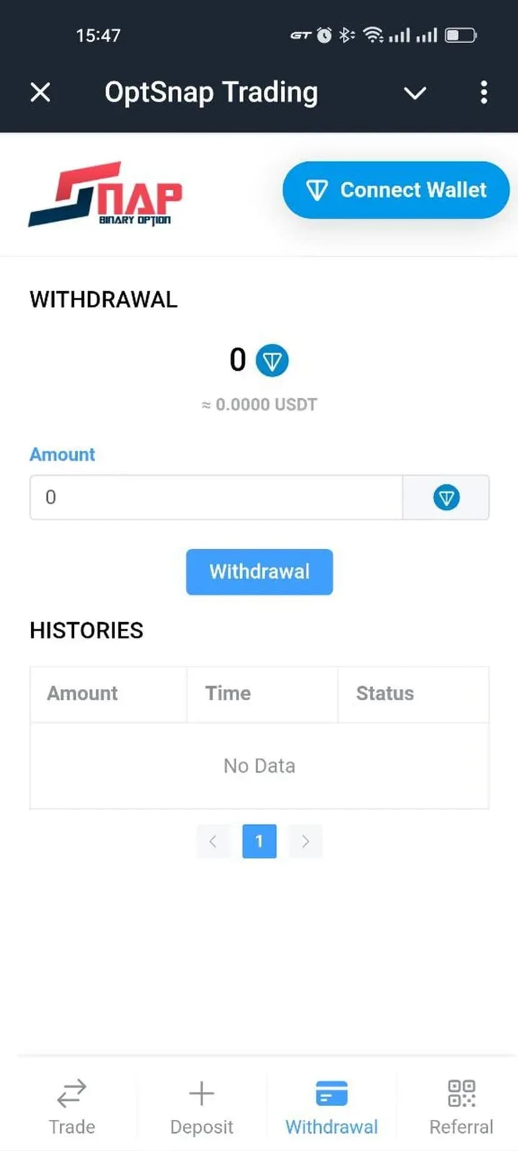Viewport: 518px width, 1151px height.
Task: Go to next histories page
Action: click(x=305, y=841)
